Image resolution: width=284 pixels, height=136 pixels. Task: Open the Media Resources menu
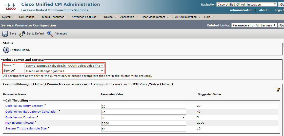click(55, 17)
